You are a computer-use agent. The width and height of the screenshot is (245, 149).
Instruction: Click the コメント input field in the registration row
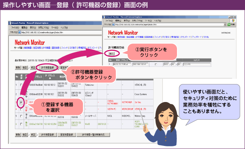[197, 64]
